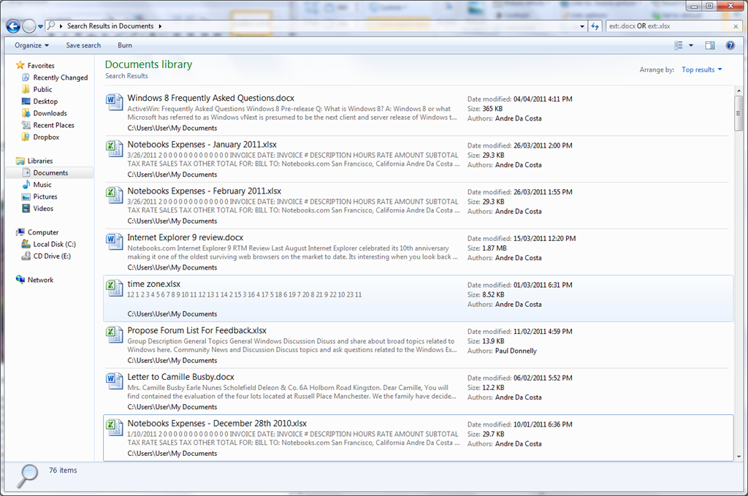This screenshot has width=748, height=496.
Task: Open Letter to Camille Busby.docx
Action: tap(180, 377)
